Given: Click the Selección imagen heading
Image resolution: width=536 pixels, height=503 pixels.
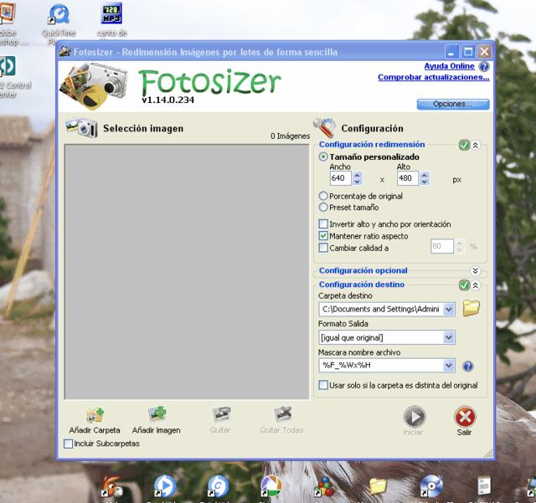Looking at the screenshot, I should pos(143,129).
